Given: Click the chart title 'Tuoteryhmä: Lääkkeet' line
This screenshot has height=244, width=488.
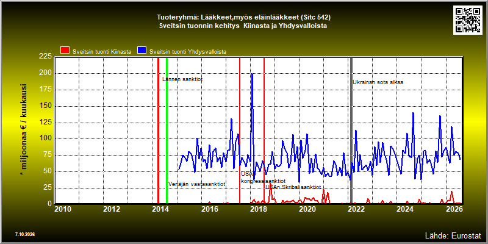Looking at the screenshot, I should 243,17.
